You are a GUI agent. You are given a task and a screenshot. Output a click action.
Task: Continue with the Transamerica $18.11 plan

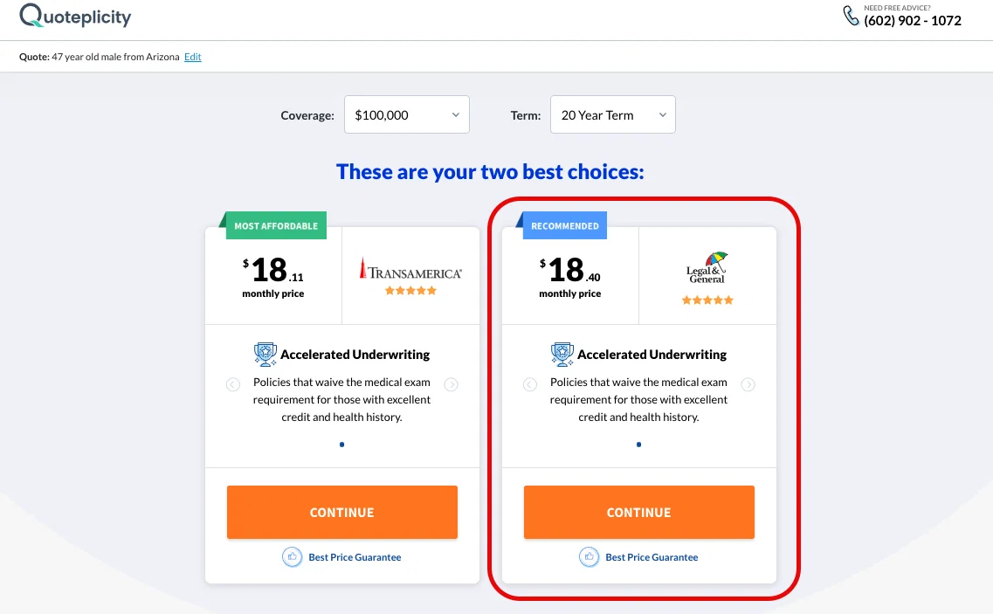coord(342,512)
